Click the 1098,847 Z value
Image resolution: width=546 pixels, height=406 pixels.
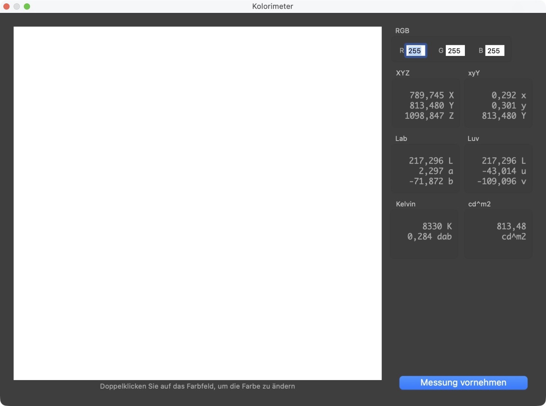[429, 116]
